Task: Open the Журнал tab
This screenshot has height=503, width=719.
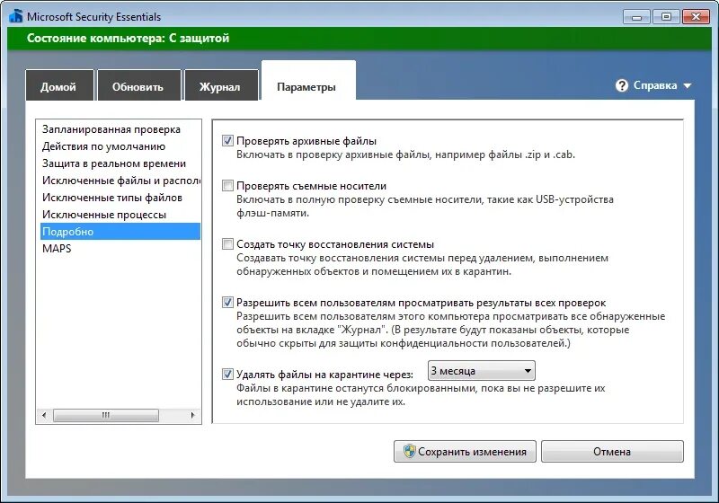Action: click(x=220, y=86)
